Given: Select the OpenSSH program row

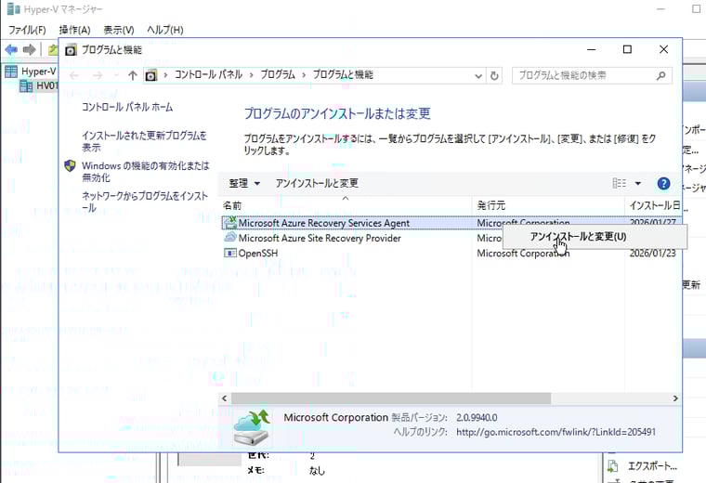Looking at the screenshot, I should [451, 254].
